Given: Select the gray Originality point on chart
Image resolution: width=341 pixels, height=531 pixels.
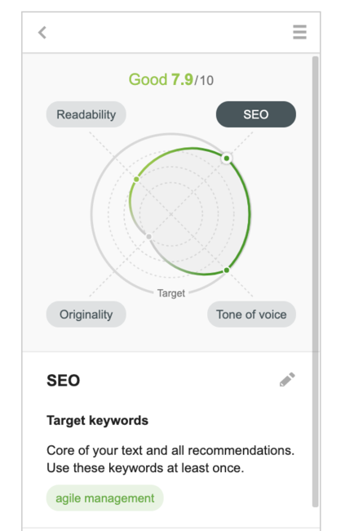Looking at the screenshot, I should pyautogui.click(x=148, y=236).
